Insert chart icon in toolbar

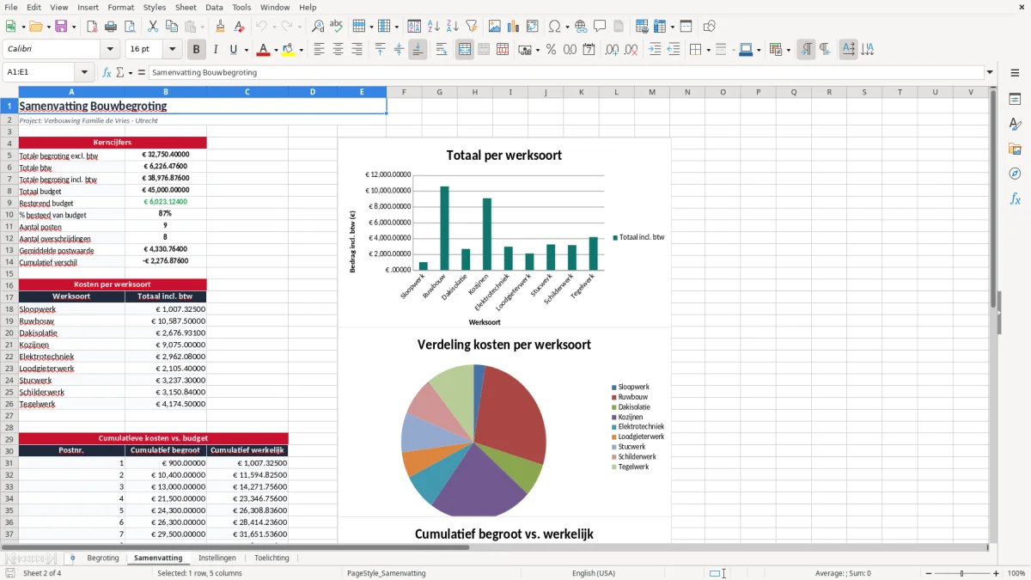[514, 27]
